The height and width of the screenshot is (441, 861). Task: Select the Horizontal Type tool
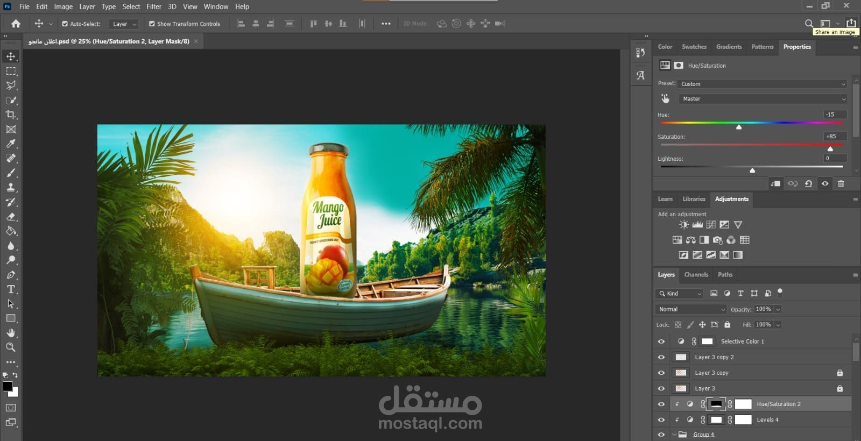pyautogui.click(x=11, y=289)
